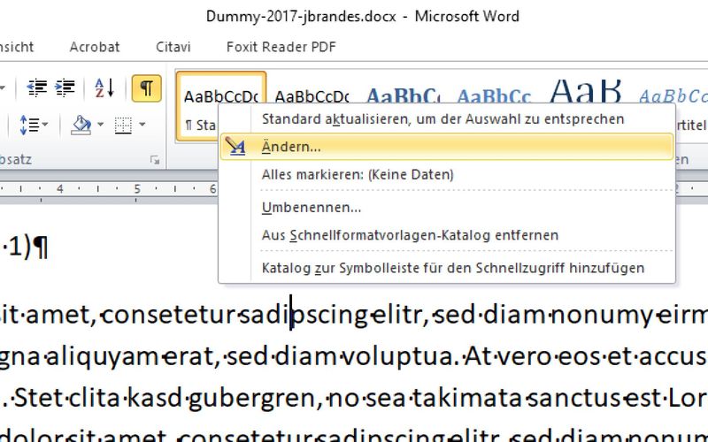The image size is (708, 442).
Task: Click the word 'consetetur' in the first line
Action: click(168, 315)
